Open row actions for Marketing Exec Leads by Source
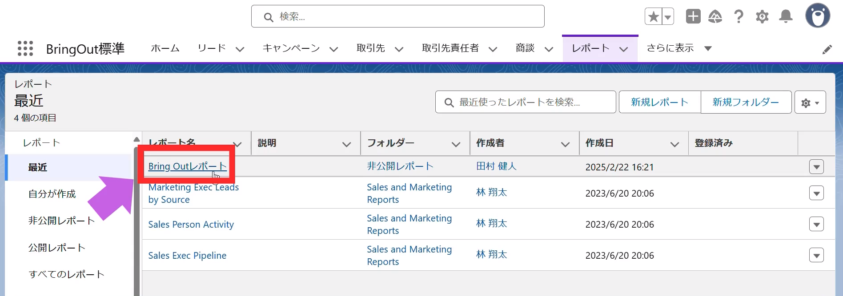 816,193
